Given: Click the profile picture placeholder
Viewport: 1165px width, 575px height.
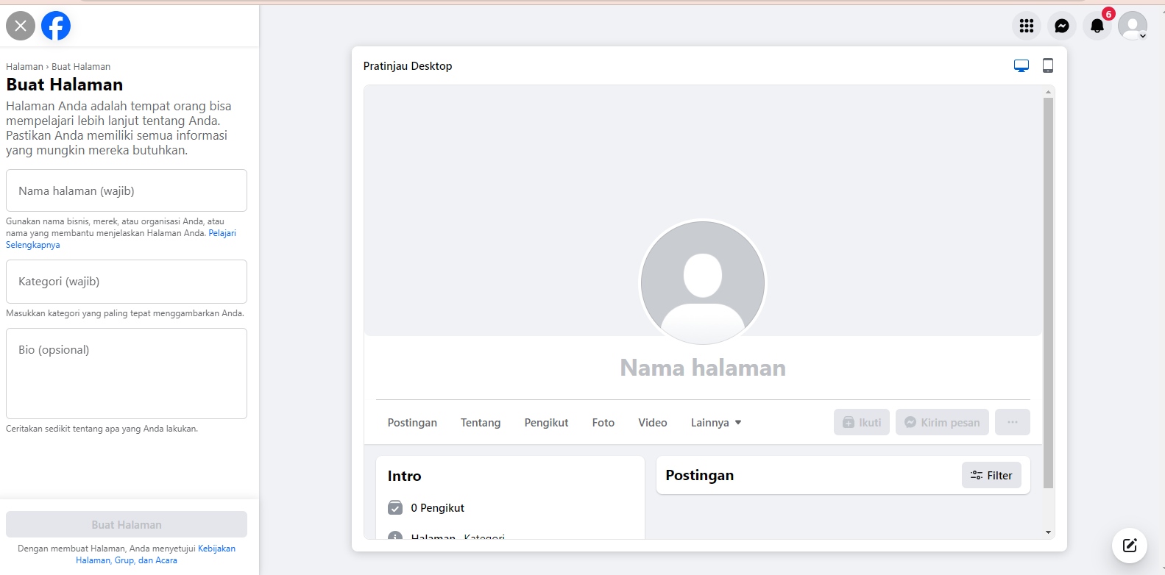Looking at the screenshot, I should click(x=703, y=283).
